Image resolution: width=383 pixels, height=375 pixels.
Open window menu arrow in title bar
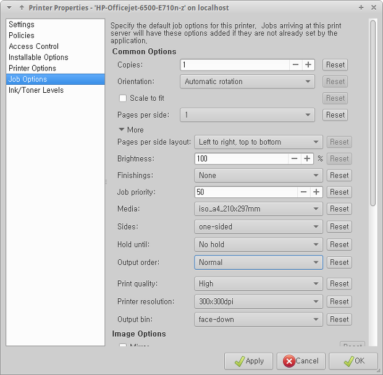[x=9, y=8]
